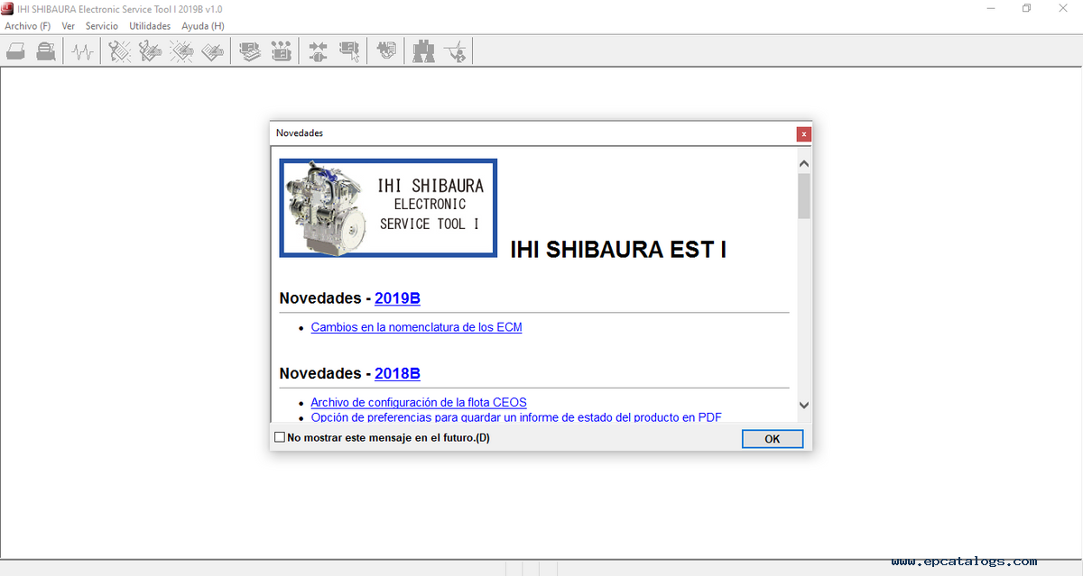
Task: Open Active Diagnostic Codes toolbar icon
Action: click(120, 51)
